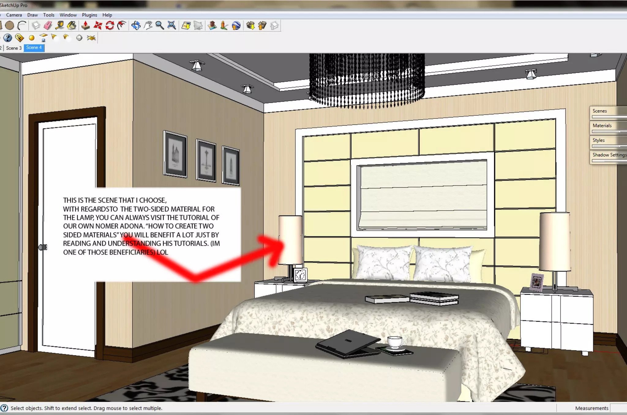Select the Rotate tool
Viewport: 627px width, 415px height.
click(x=110, y=25)
